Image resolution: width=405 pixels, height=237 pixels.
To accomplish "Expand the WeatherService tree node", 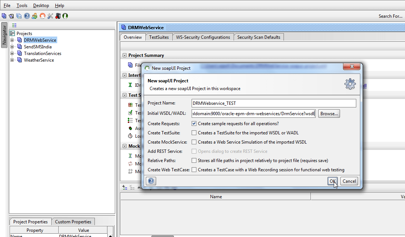I will click(x=12, y=60).
